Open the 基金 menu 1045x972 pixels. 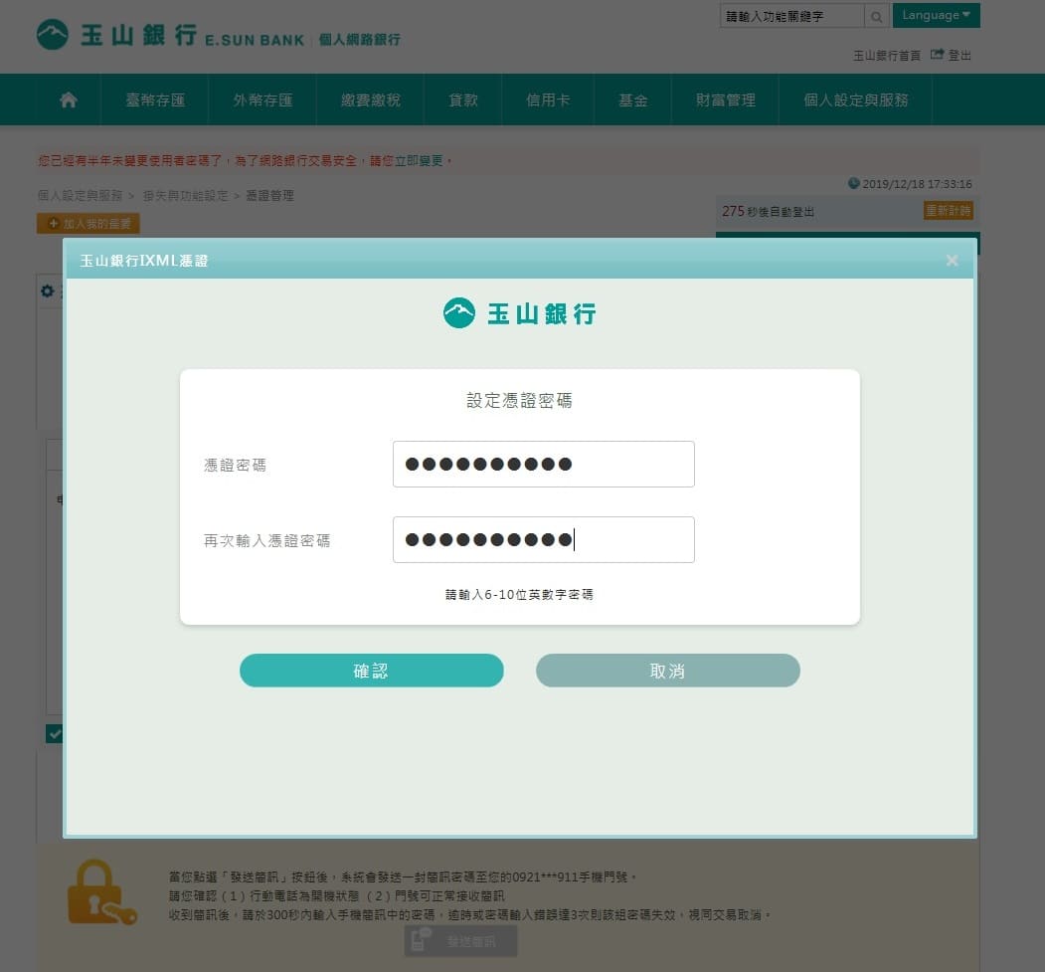[632, 100]
